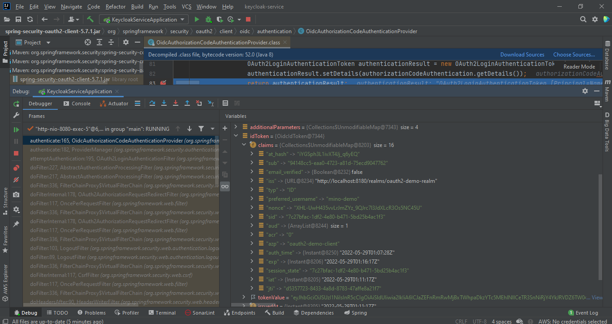This screenshot has width=612, height=324.
Task: Rerun KeycloakServiceApplication from debug sidebar
Action: coord(16,104)
